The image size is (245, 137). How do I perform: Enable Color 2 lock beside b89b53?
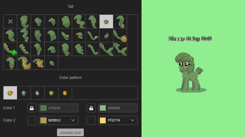[x=32, y=120]
